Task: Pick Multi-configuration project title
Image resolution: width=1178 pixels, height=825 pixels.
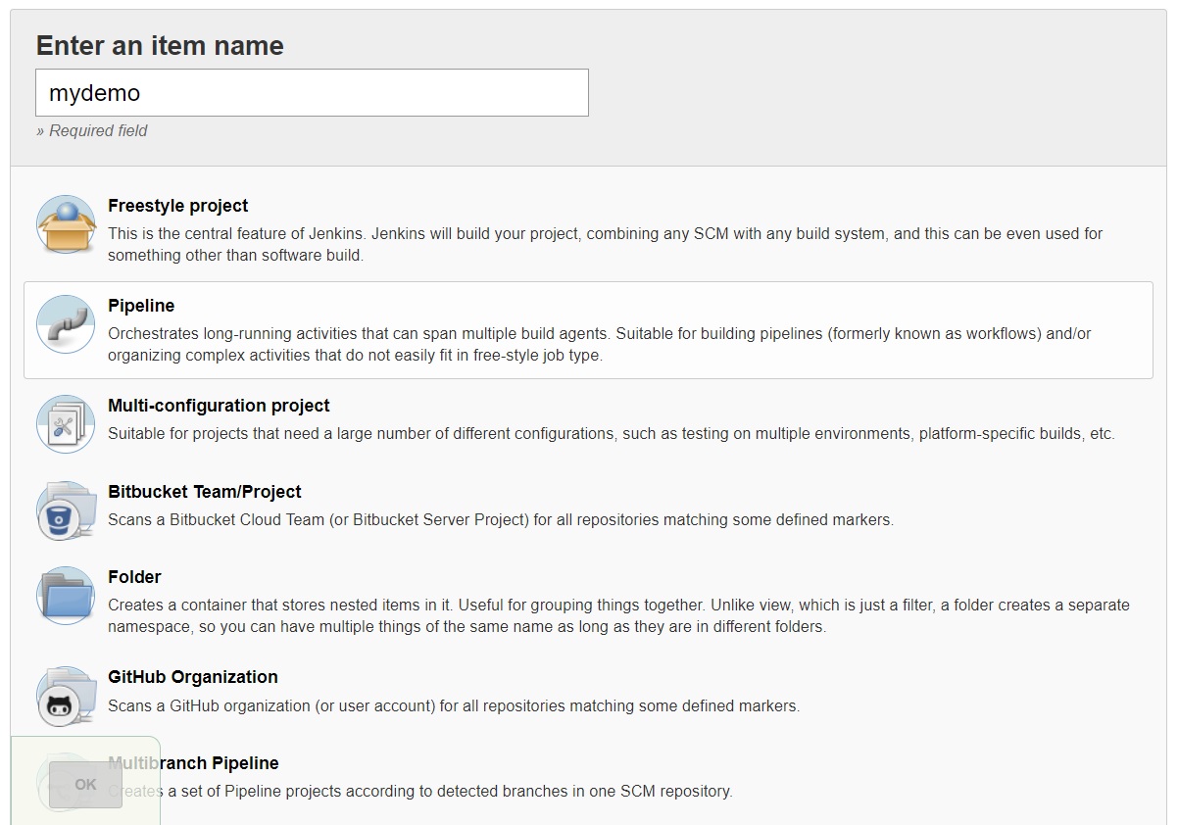Action: click(219, 406)
